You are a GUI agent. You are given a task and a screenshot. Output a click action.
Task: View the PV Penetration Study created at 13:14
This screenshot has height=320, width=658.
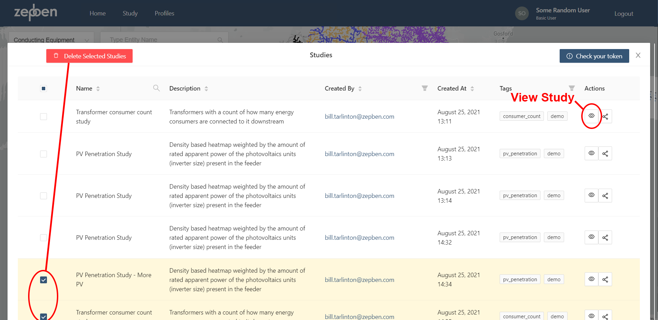(591, 195)
